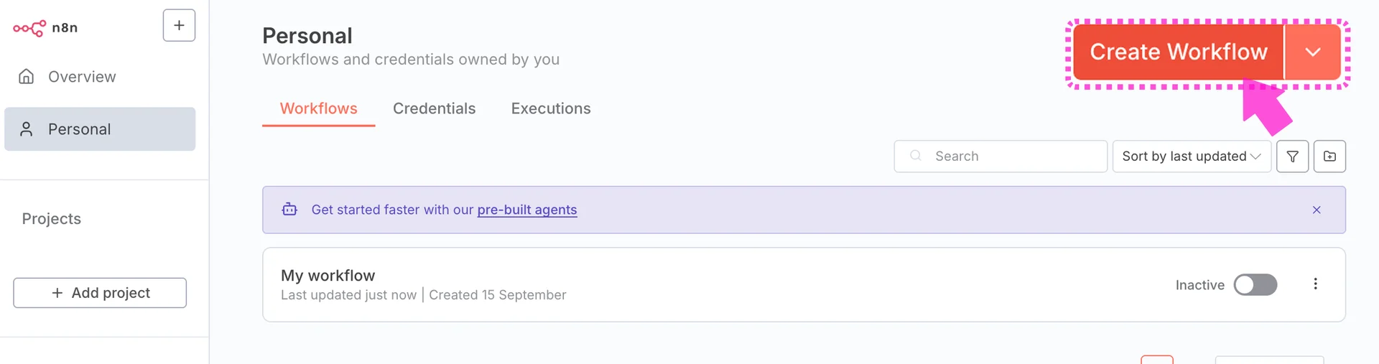The width and height of the screenshot is (1379, 364).
Task: Click the Personal user icon
Action: click(27, 129)
